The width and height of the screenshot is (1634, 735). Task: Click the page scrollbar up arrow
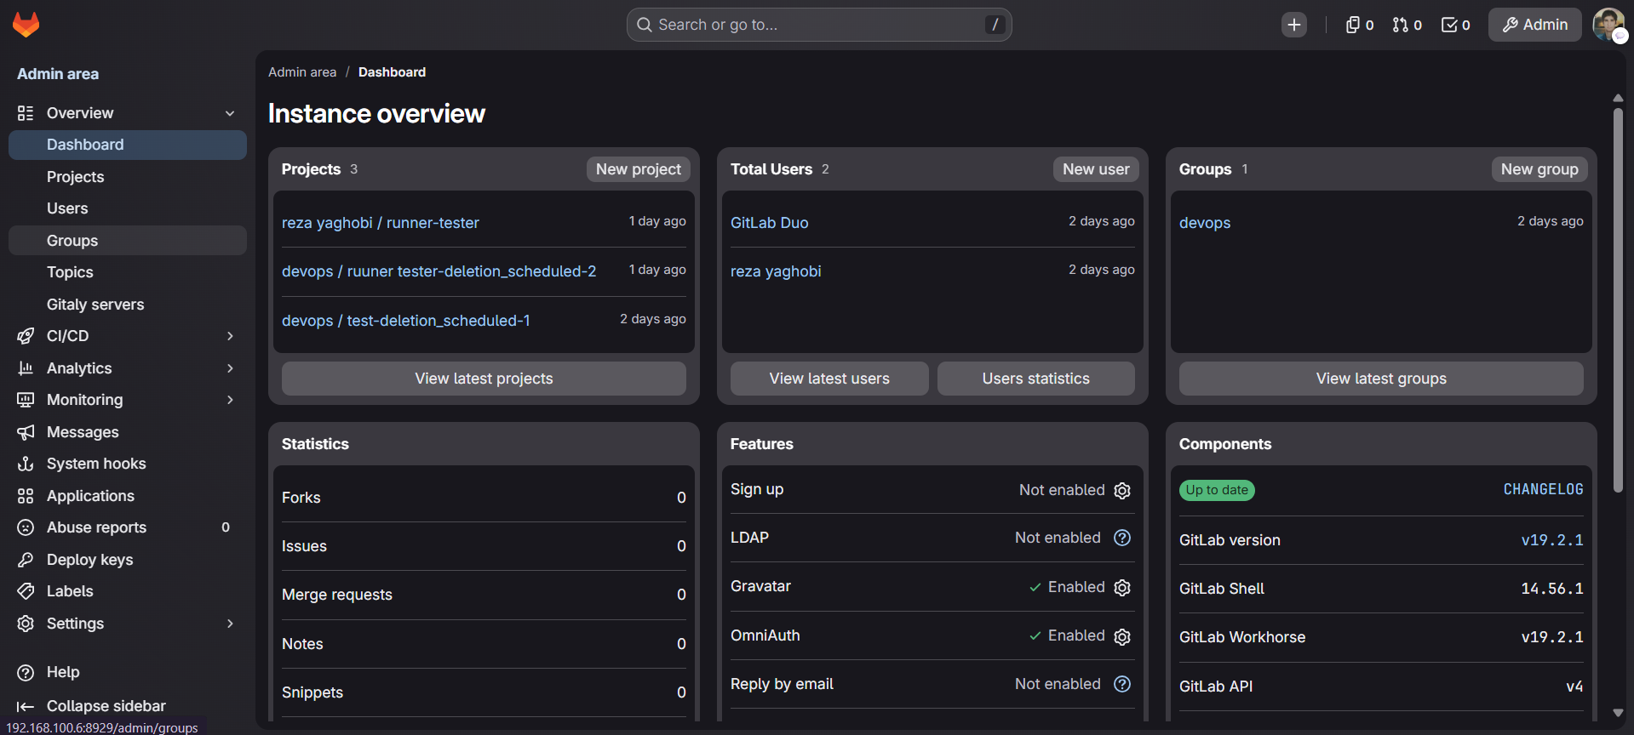(1618, 98)
